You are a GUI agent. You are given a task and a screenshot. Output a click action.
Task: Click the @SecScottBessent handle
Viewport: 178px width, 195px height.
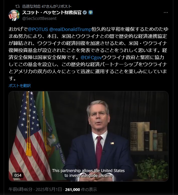pos(39,18)
